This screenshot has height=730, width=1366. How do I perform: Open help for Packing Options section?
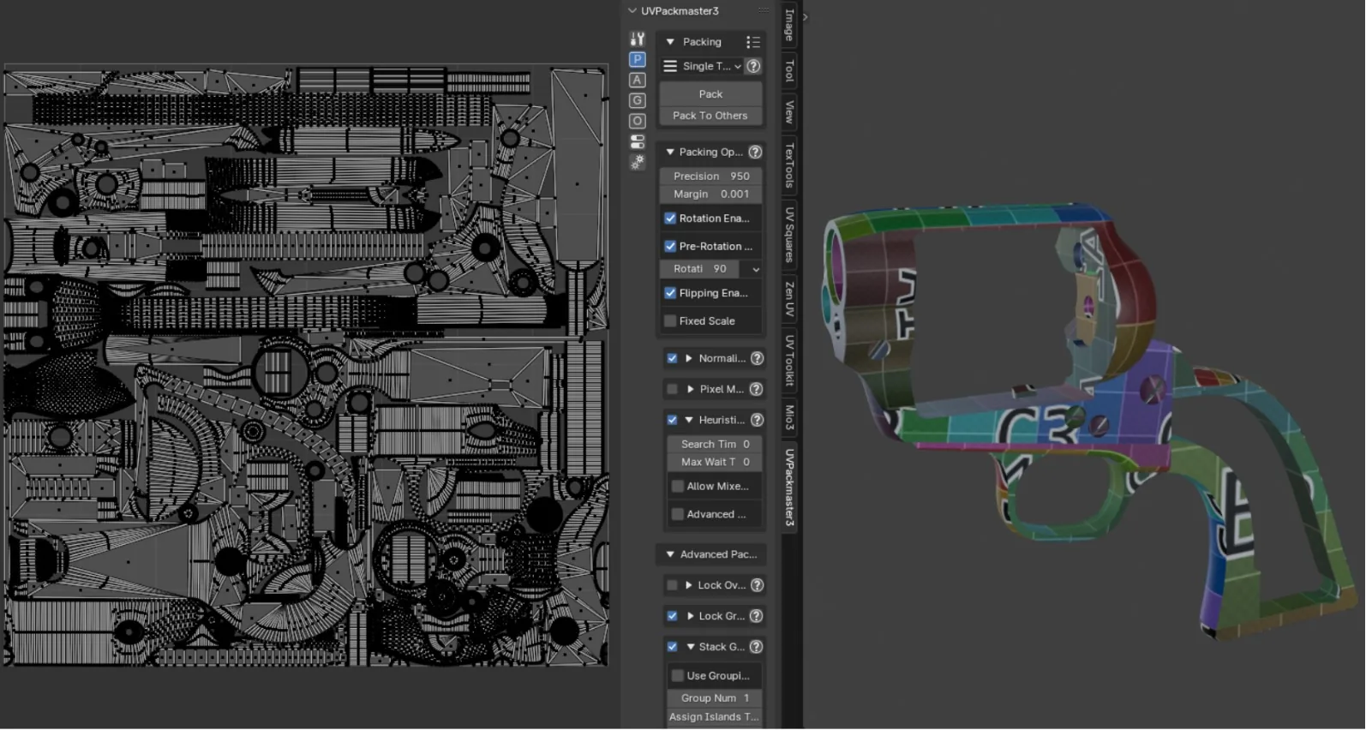pos(755,152)
